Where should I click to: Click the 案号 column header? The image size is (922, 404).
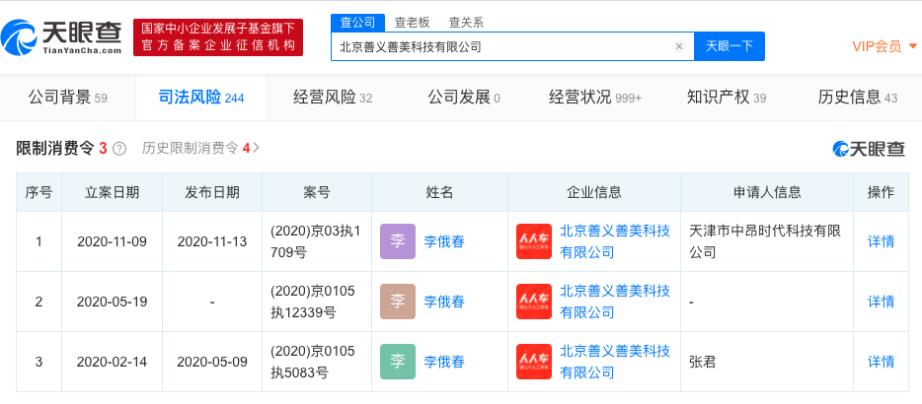coord(317,192)
